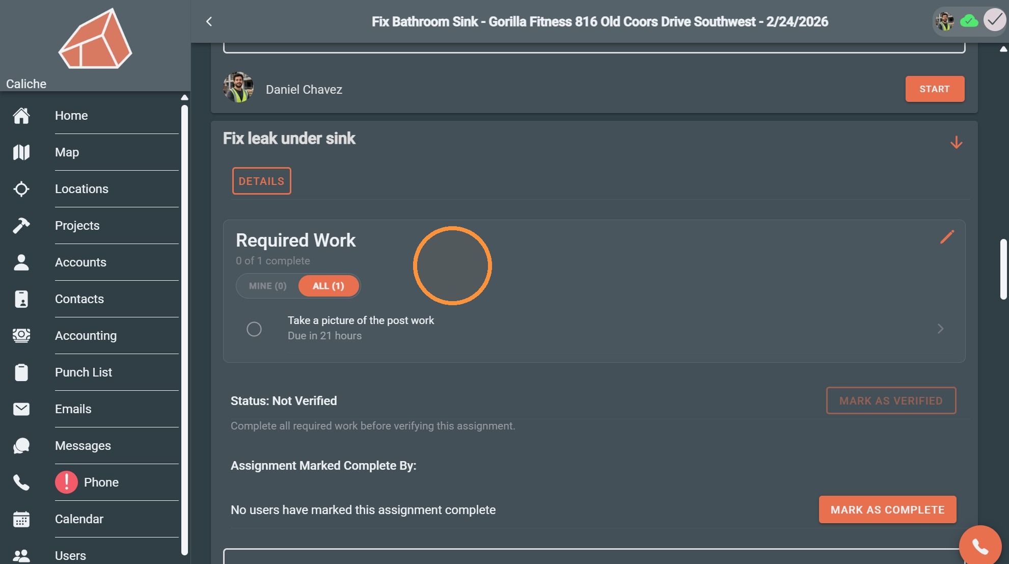Click the Punch List clipboard icon
Viewport: 1009px width, 564px height.
(21, 372)
